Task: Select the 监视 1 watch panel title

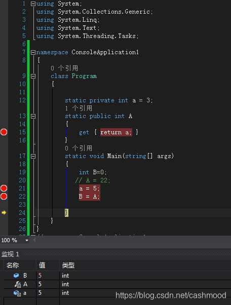Action: tap(10, 254)
